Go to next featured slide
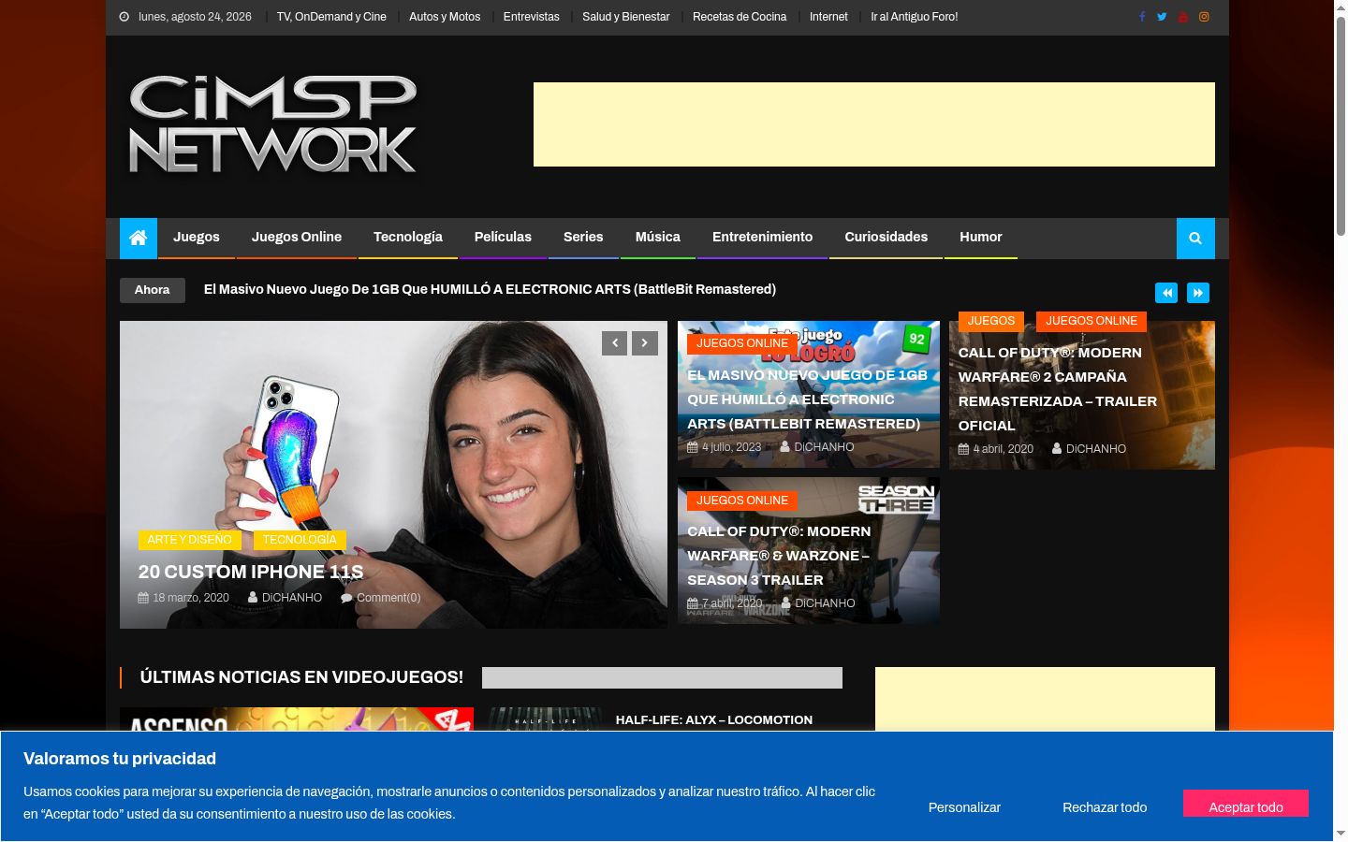This screenshot has width=1348, height=842. [645, 343]
